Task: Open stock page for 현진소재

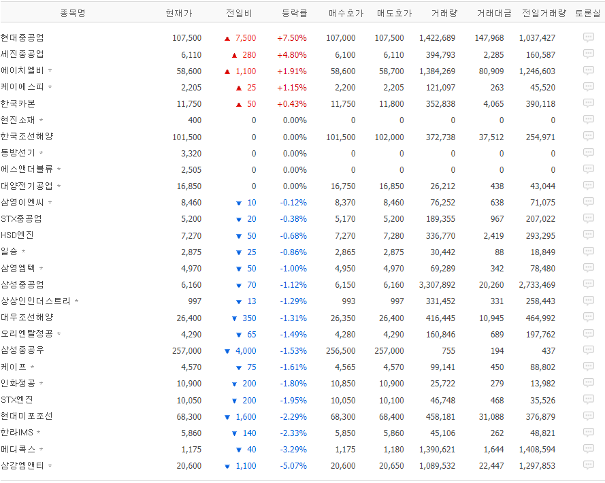Action: 18,120
